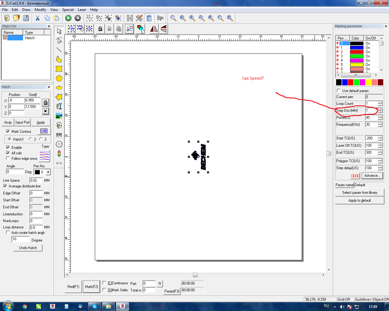Decrease Frequency(KHz) using down spinner arrow
The width and height of the screenshot is (389, 311).
[380, 126]
